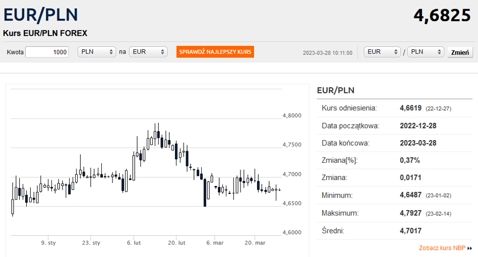Click the Zmiana[%] value 0,37%
Viewport: 478px width, 257px height.
click(410, 160)
